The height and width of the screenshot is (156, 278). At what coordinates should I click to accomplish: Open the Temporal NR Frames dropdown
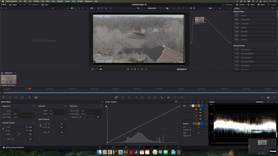(x=15, y=111)
